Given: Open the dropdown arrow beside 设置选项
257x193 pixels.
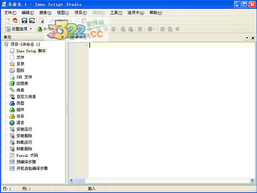Looking at the screenshot, I should tap(31, 29).
